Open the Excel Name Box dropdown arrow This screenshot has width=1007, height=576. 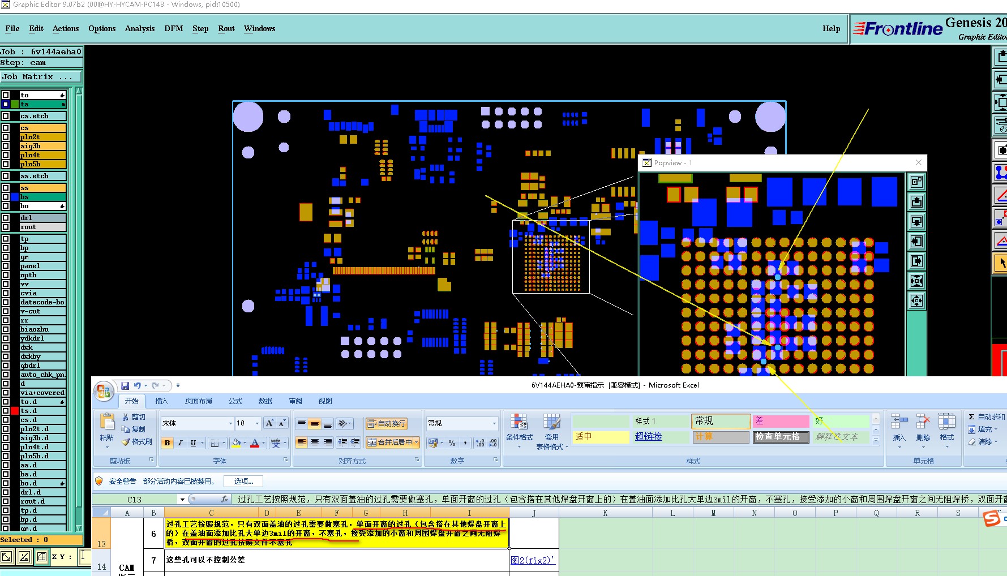[x=182, y=500]
